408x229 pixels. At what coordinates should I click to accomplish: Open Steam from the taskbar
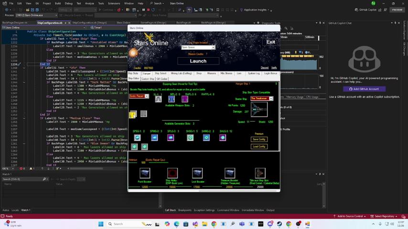(x=279, y=224)
